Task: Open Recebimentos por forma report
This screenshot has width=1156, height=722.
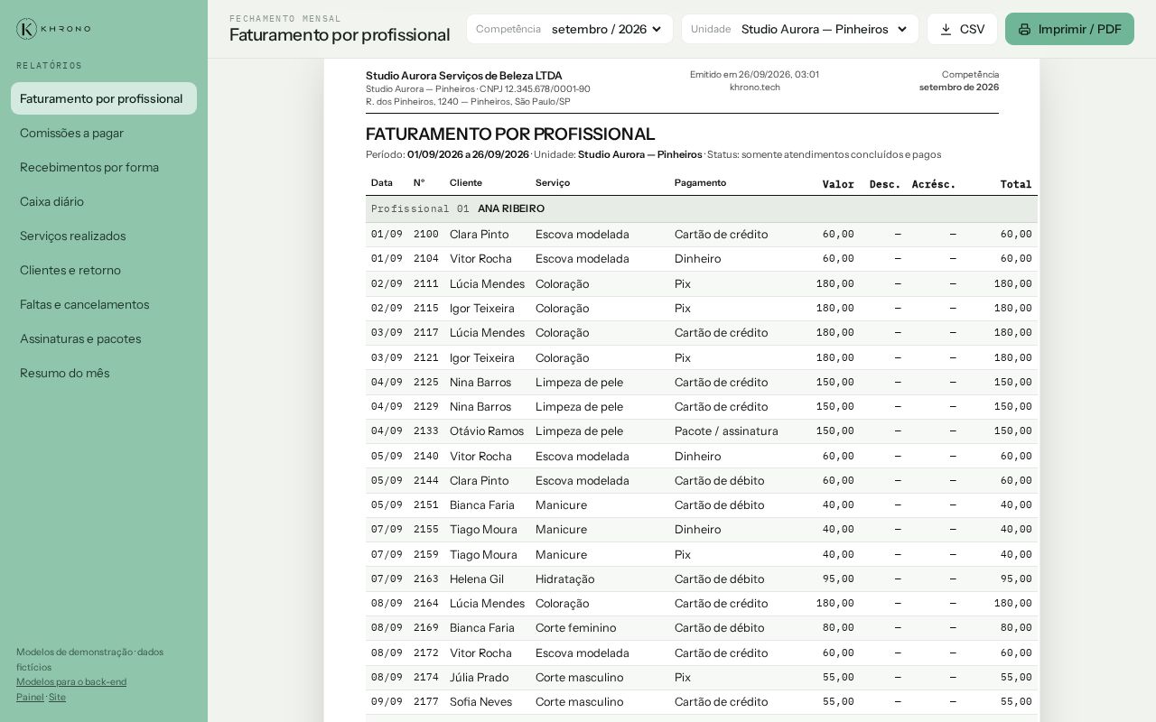Action: point(104,167)
